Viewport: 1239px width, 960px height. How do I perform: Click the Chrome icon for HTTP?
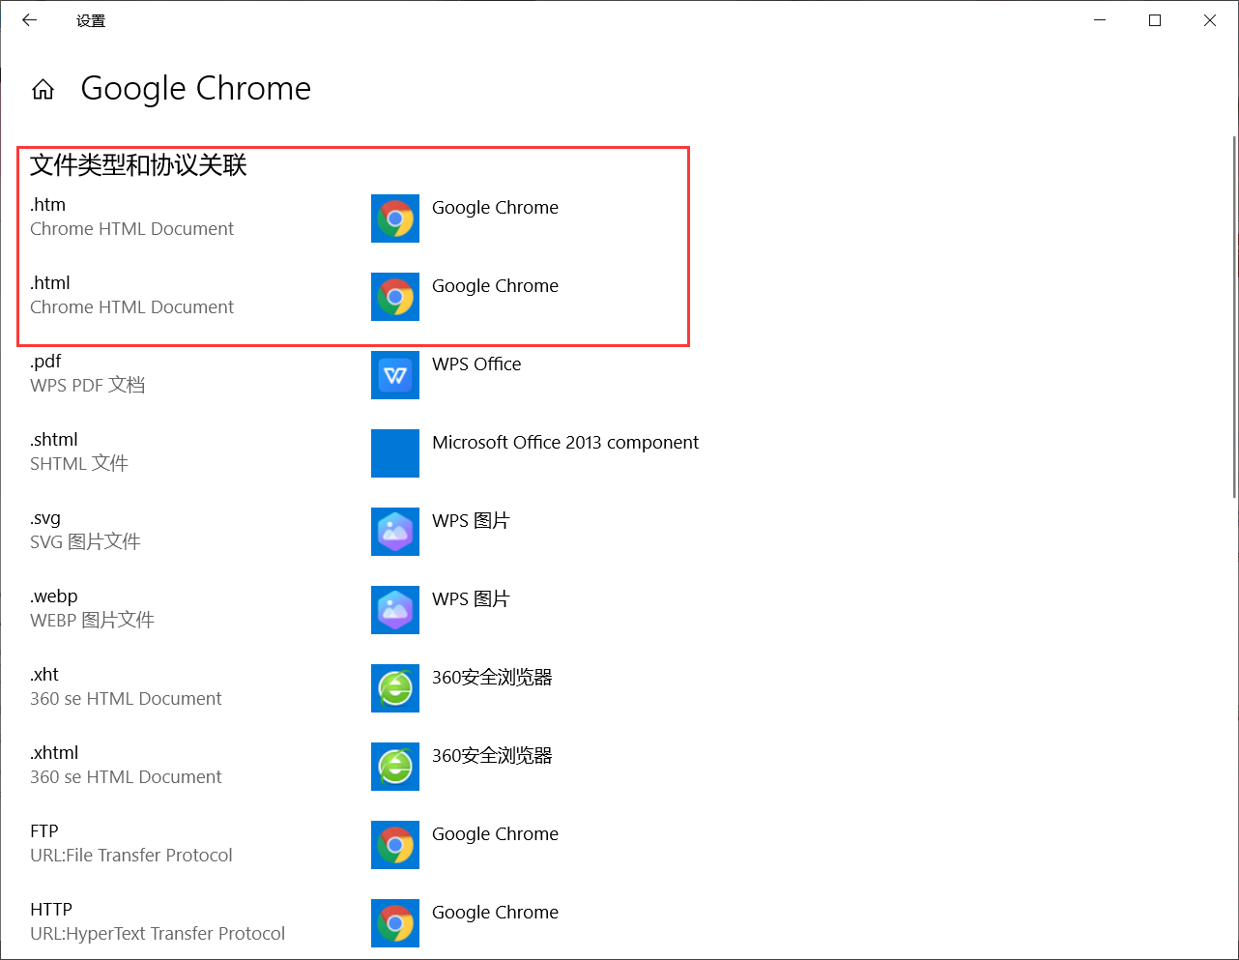395,923
